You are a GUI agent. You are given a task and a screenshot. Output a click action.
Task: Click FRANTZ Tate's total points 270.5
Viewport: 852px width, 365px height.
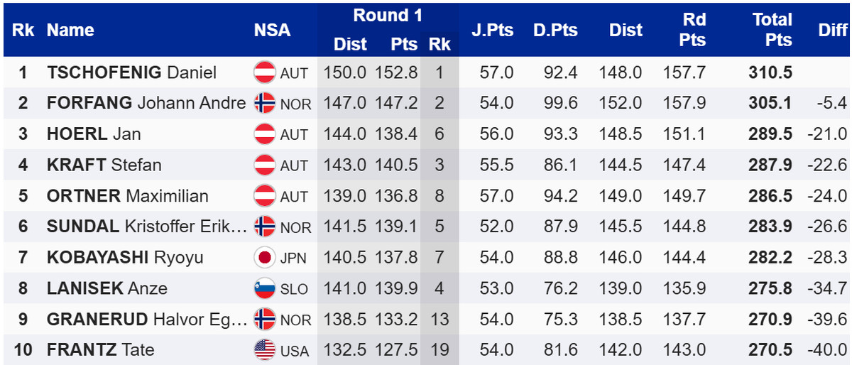(x=770, y=350)
